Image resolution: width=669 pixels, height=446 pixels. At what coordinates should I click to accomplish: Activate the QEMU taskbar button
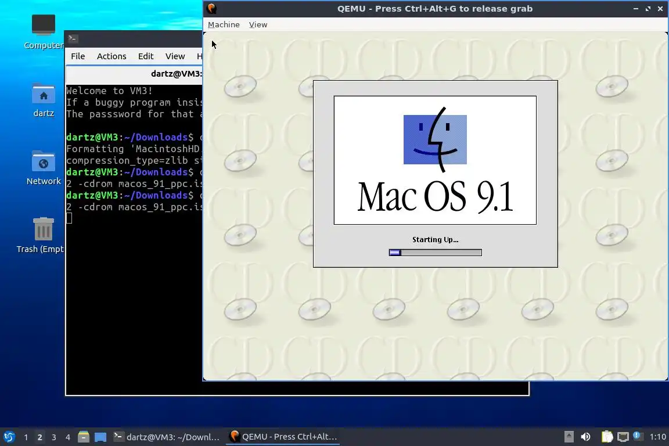pyautogui.click(x=283, y=437)
